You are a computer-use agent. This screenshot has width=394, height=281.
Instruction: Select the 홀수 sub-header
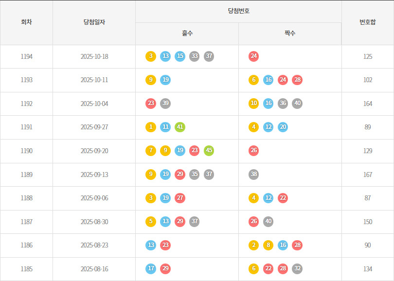(x=187, y=34)
